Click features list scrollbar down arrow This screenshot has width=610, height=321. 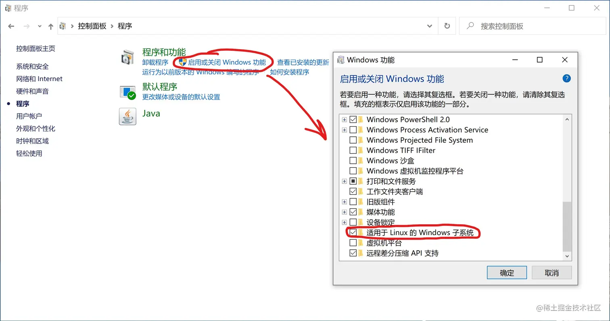click(x=567, y=256)
